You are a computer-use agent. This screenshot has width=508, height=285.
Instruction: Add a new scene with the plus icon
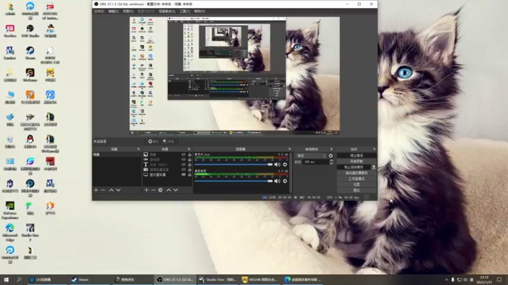pyautogui.click(x=96, y=190)
